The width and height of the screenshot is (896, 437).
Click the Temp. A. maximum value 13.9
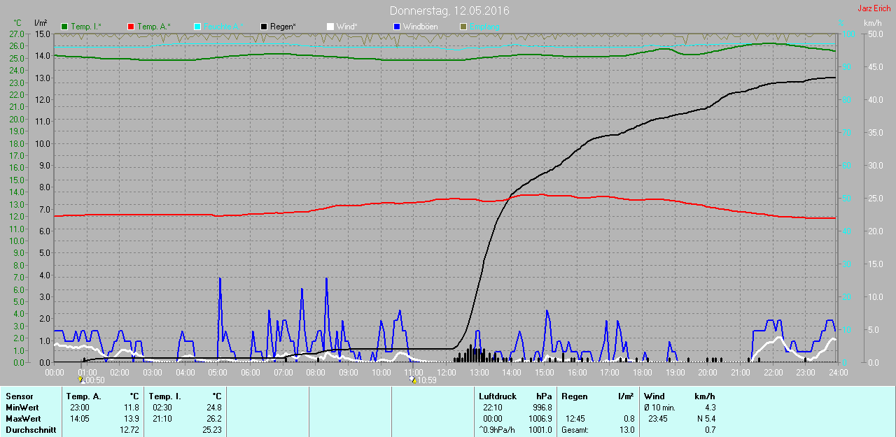131,418
